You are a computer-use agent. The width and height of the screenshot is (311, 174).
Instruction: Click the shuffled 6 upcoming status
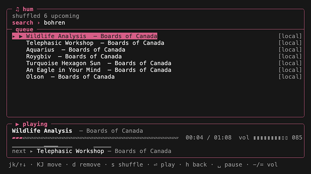(46, 16)
